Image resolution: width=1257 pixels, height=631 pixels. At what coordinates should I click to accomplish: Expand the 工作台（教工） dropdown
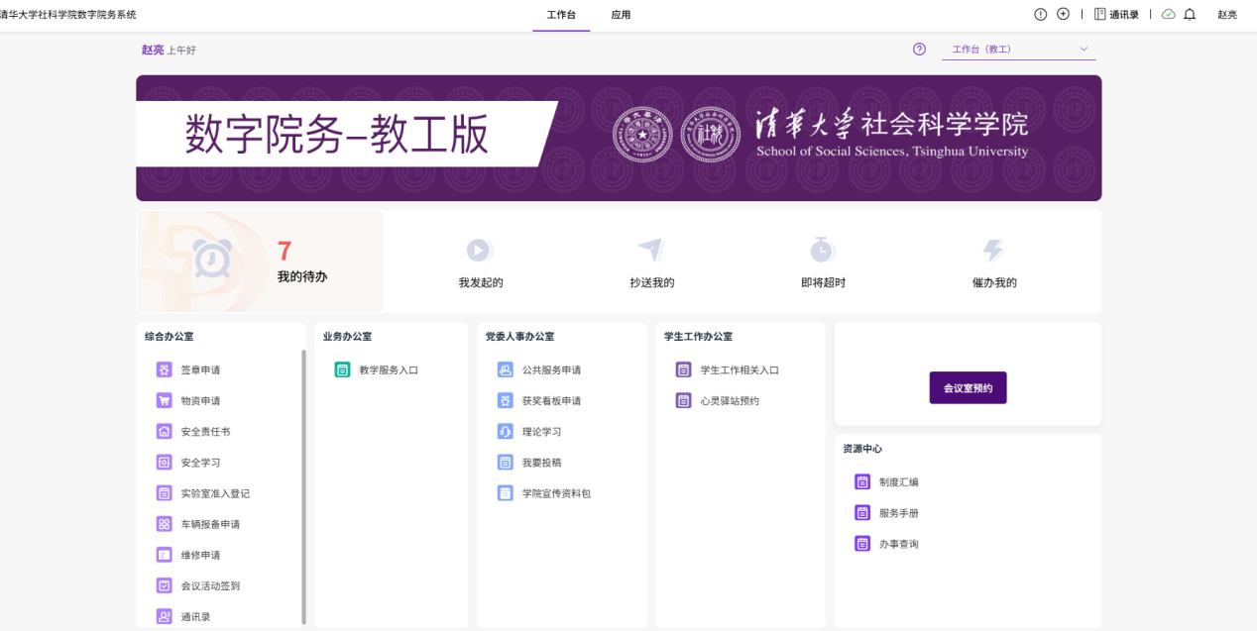(1019, 50)
